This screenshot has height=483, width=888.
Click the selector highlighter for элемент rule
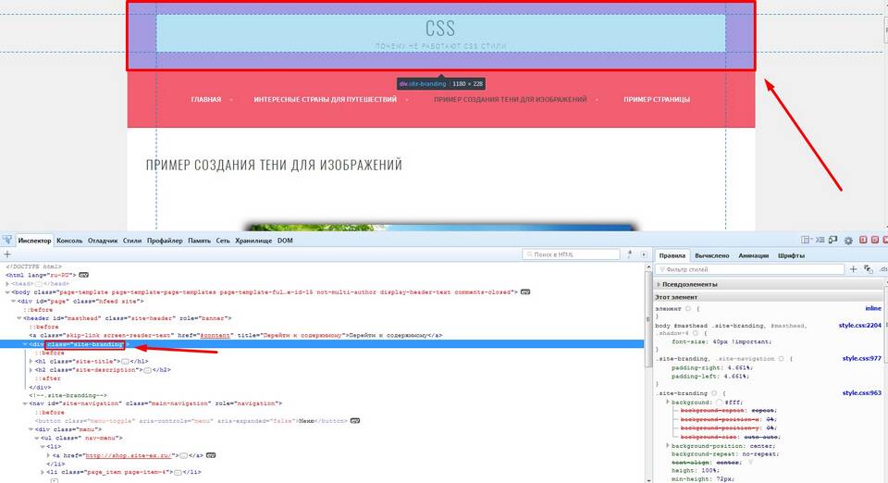click(688, 309)
